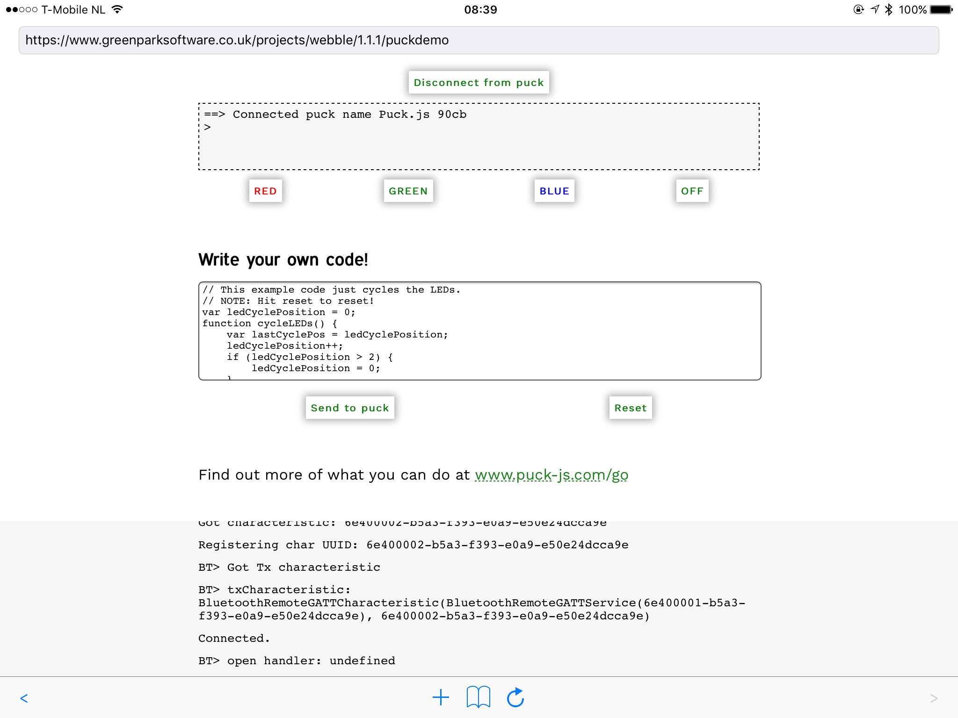The image size is (958, 718).
Task: Select log line 'BT> Got Tx characteristic'
Action: click(289, 567)
